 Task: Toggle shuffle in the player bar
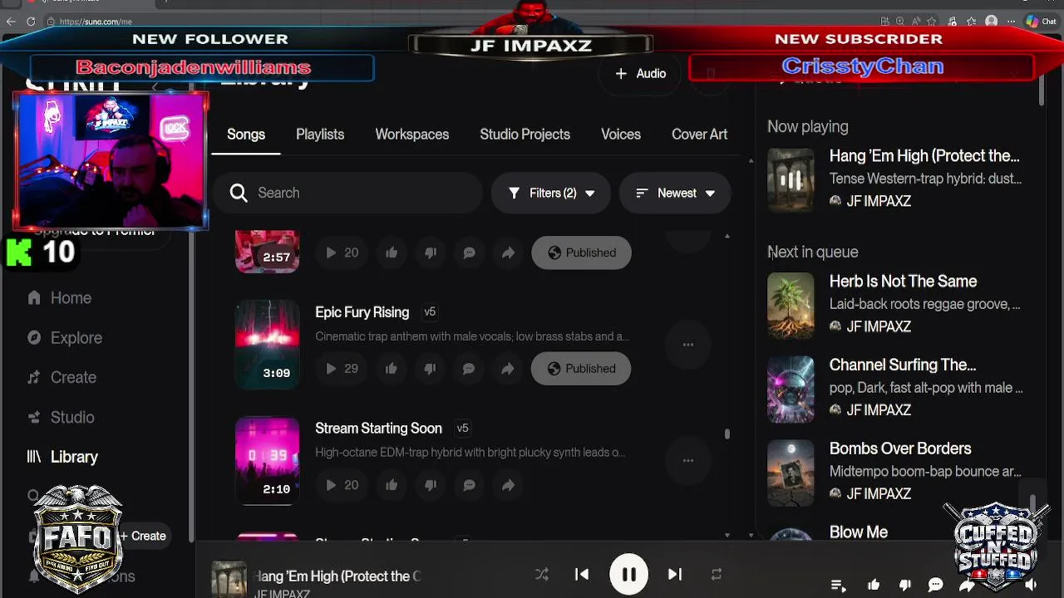tap(542, 574)
